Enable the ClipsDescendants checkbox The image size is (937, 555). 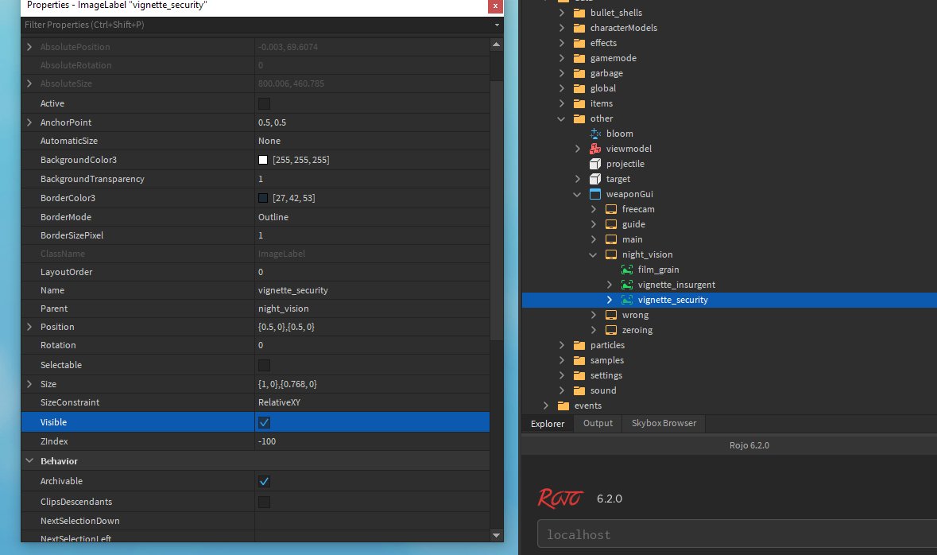(x=264, y=502)
